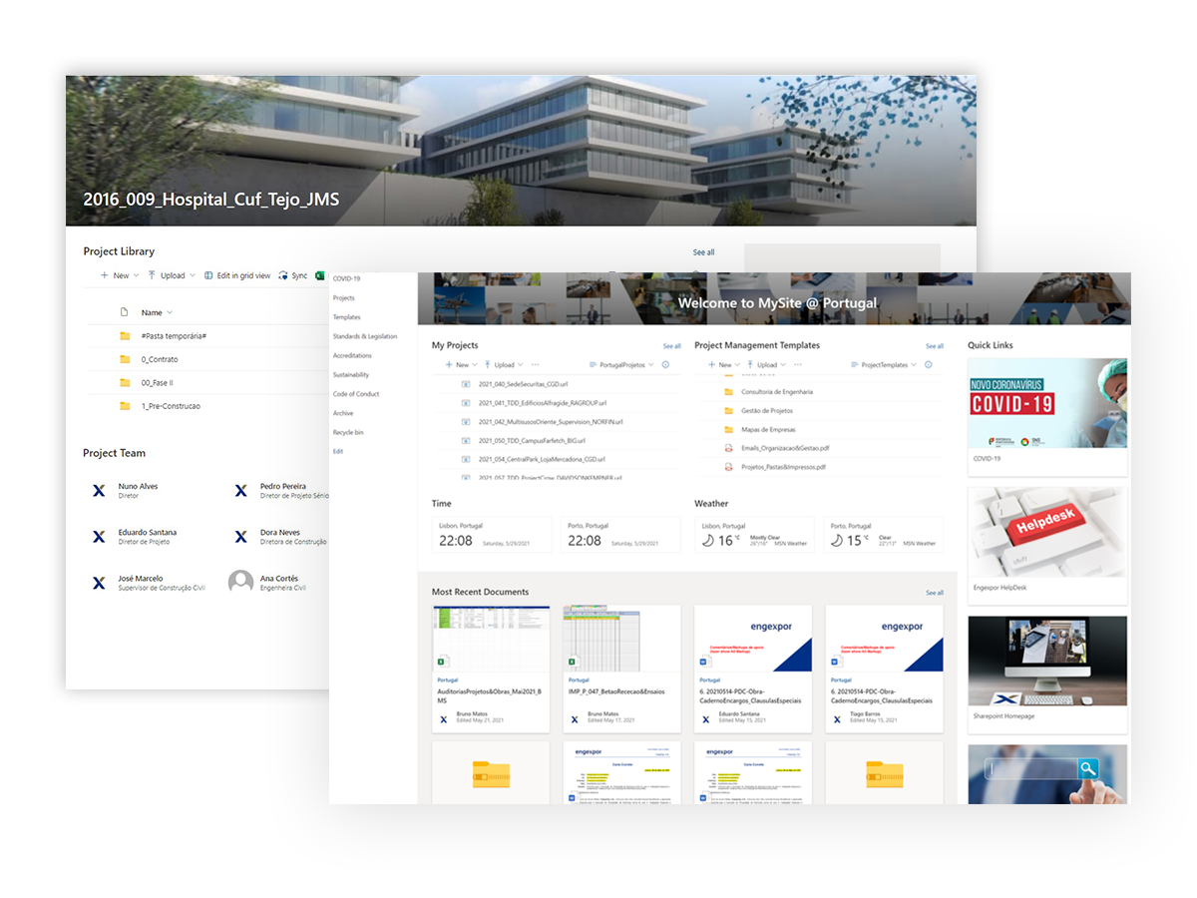1197x898 pixels.
Task: Click Edit in grid view in Project Library
Action: (237, 275)
